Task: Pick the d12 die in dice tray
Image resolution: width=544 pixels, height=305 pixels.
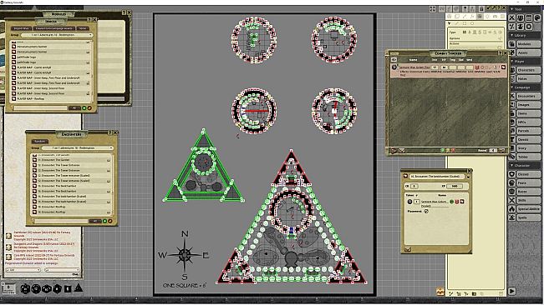Action: click(36, 288)
